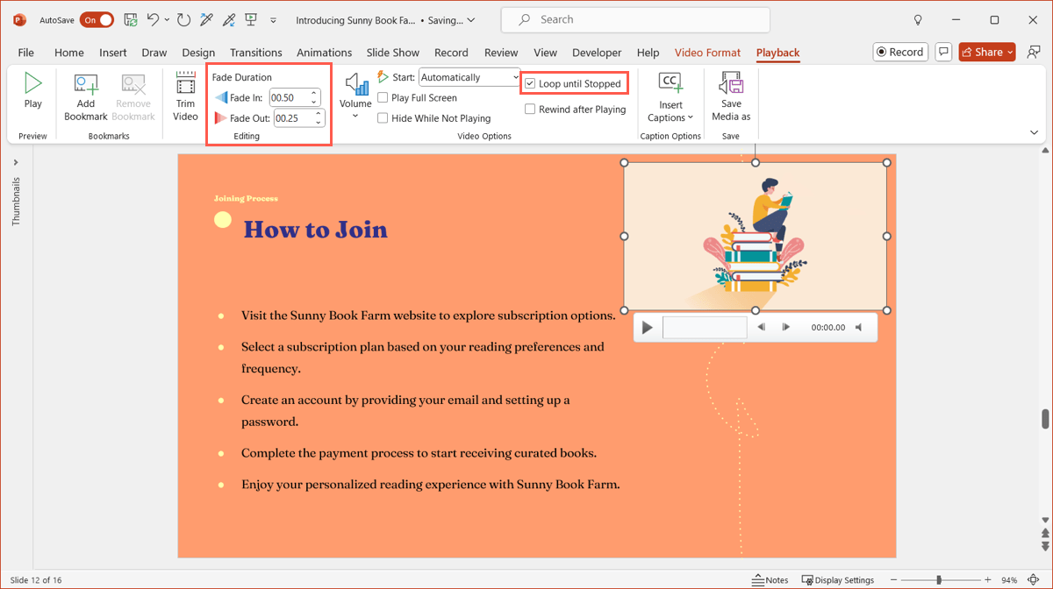
Task: Uncheck Loop until Stopped
Action: tap(530, 84)
